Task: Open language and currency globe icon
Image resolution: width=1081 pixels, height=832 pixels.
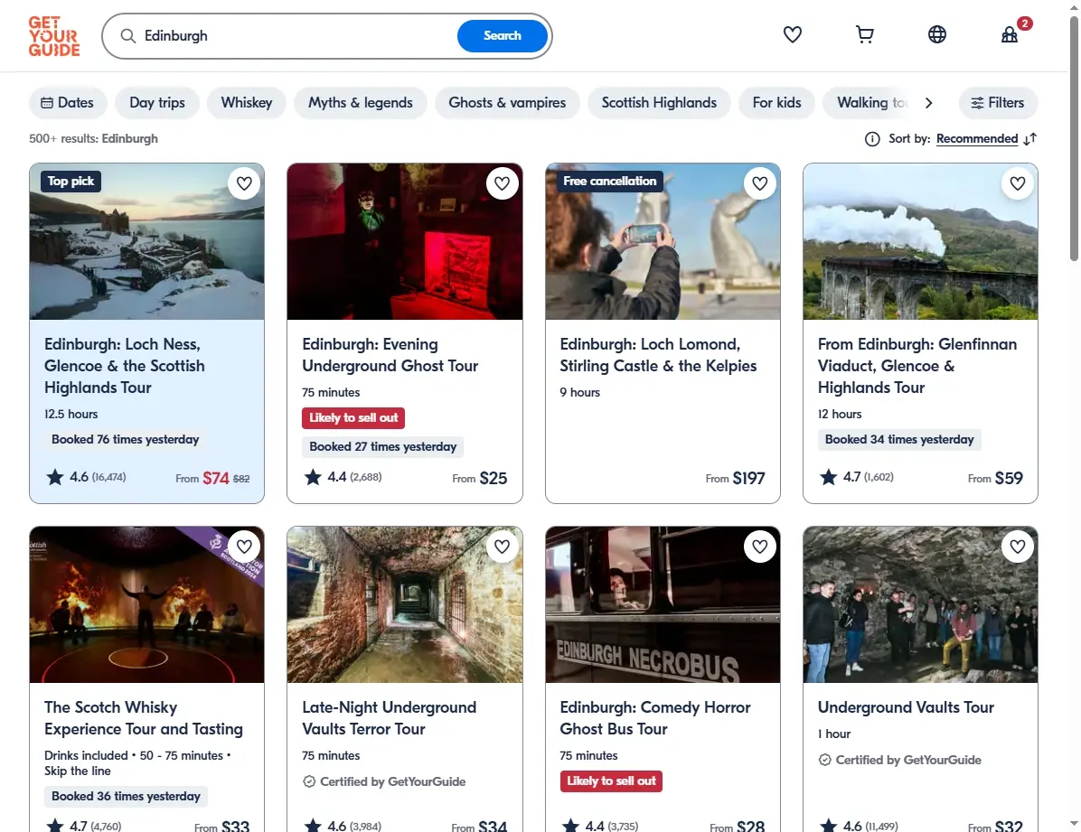Action: click(937, 34)
